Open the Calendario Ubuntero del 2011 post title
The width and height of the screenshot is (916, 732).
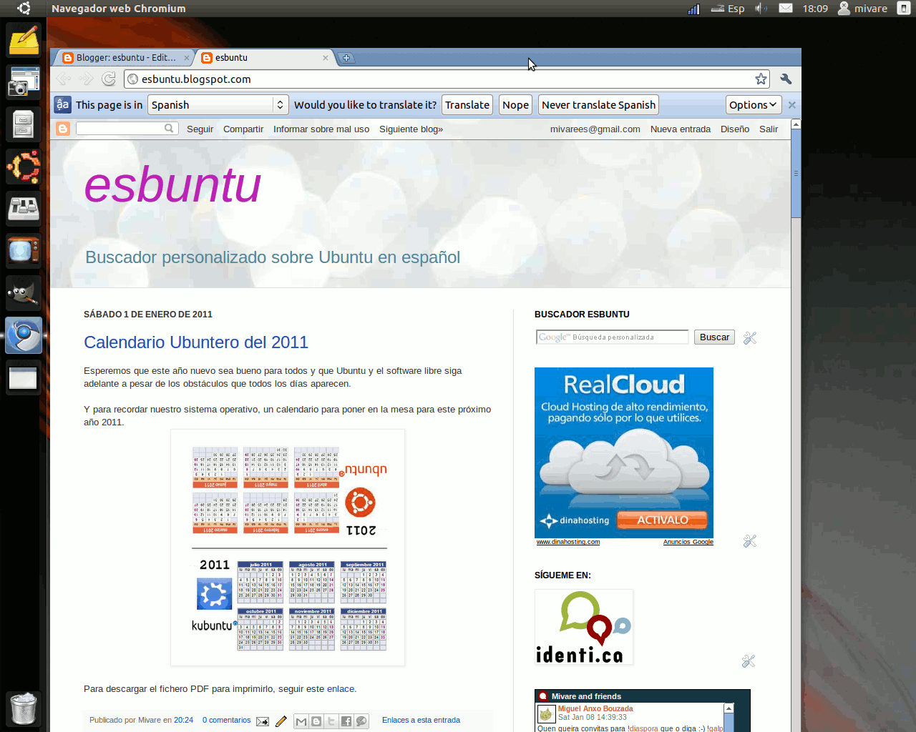coord(196,342)
